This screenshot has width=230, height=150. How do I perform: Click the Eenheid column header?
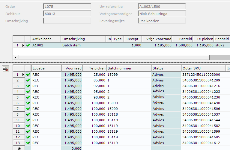click(222, 39)
